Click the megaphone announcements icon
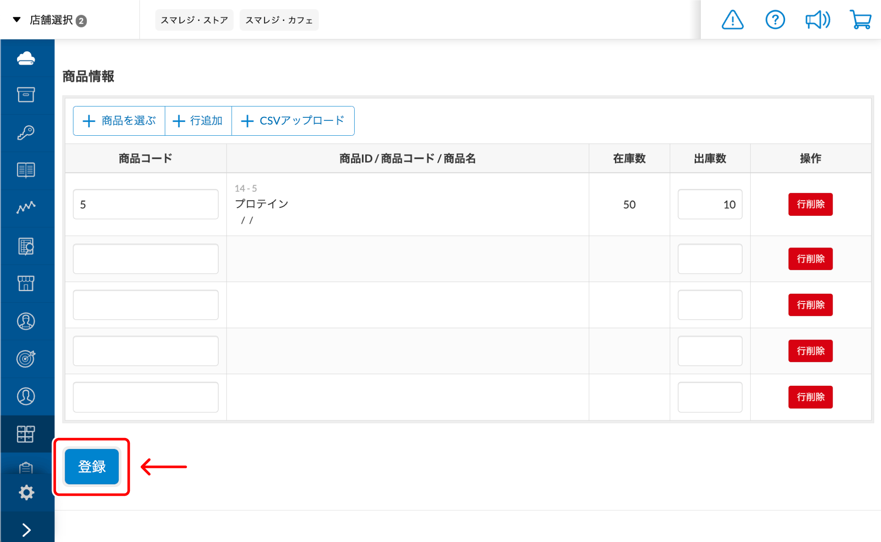The width and height of the screenshot is (881, 542). [817, 20]
